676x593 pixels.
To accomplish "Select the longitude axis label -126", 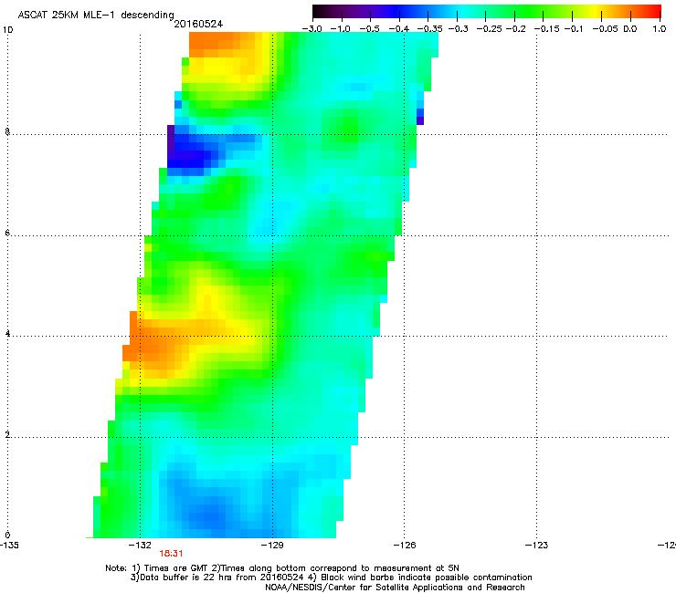I will [x=405, y=546].
